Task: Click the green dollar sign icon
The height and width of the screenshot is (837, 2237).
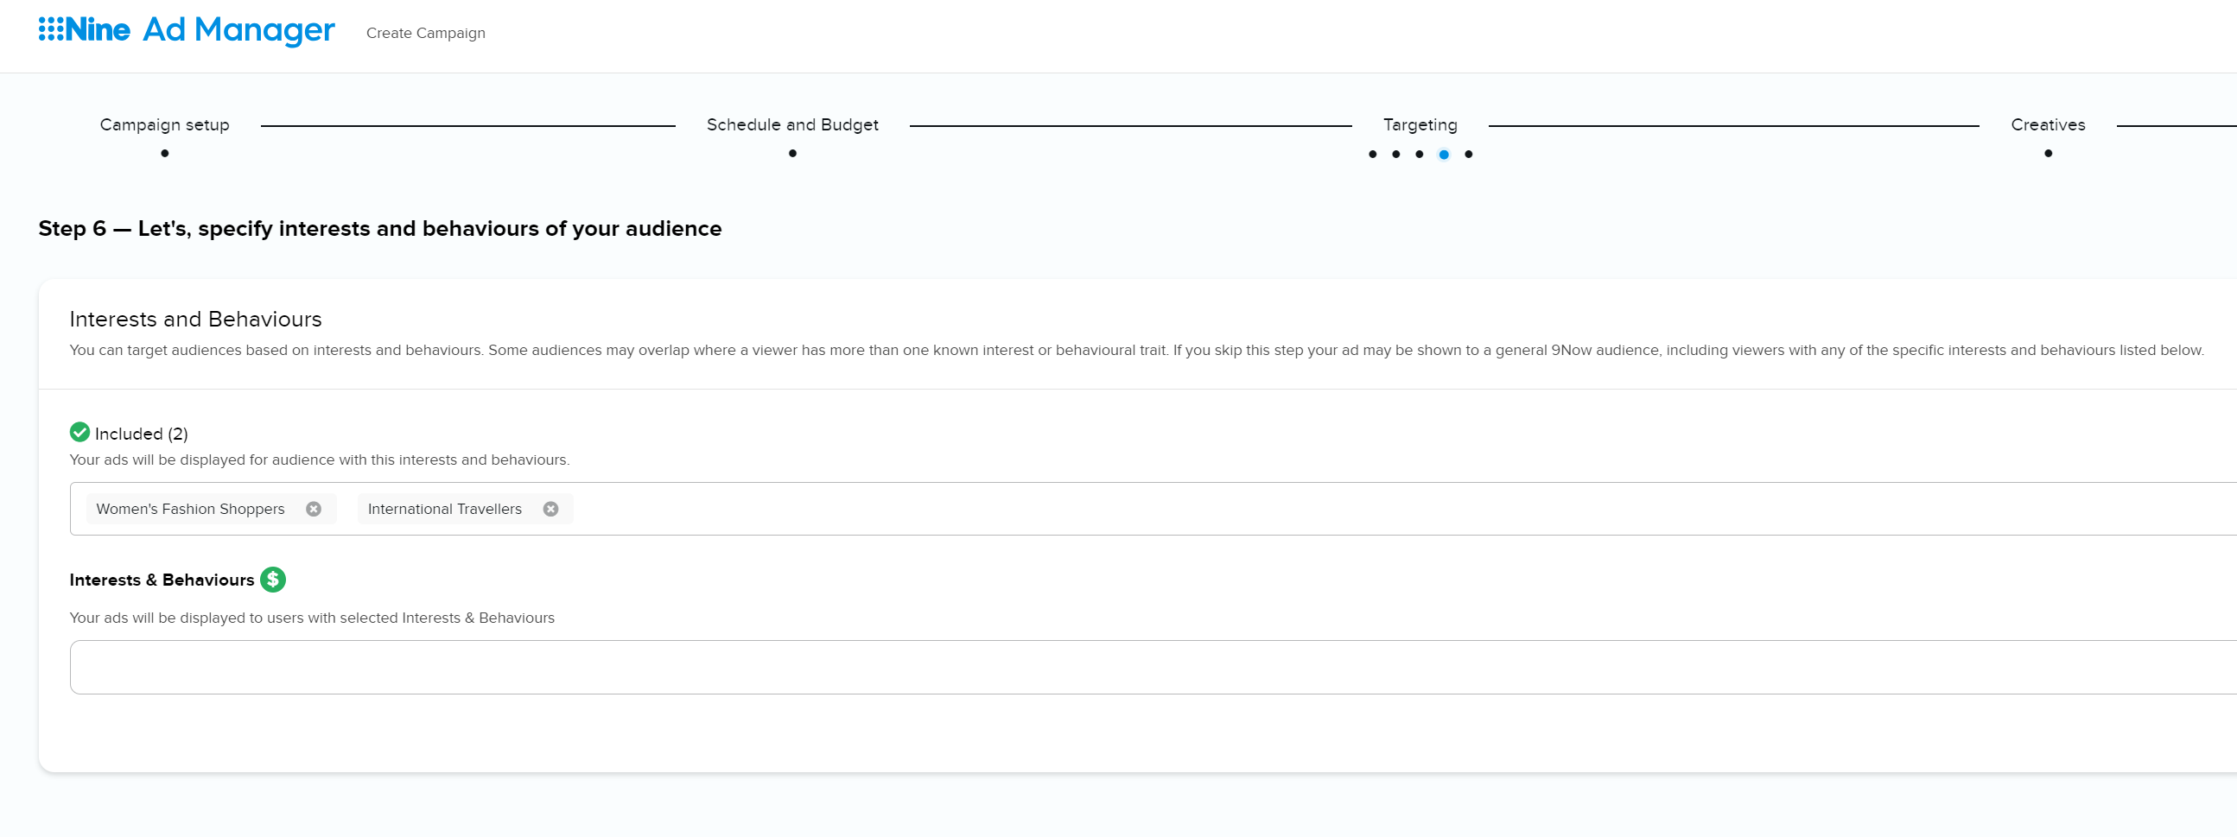Action: pyautogui.click(x=273, y=579)
